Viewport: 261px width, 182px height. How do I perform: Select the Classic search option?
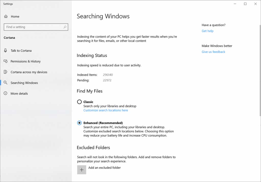(79, 102)
